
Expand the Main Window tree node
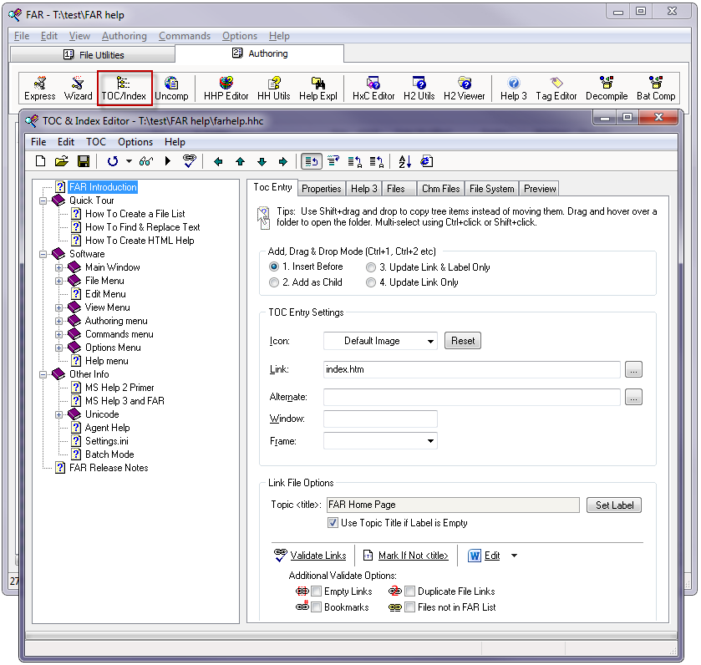pos(59,267)
